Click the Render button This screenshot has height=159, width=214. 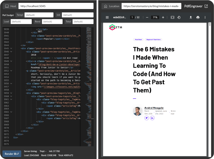point(12,154)
